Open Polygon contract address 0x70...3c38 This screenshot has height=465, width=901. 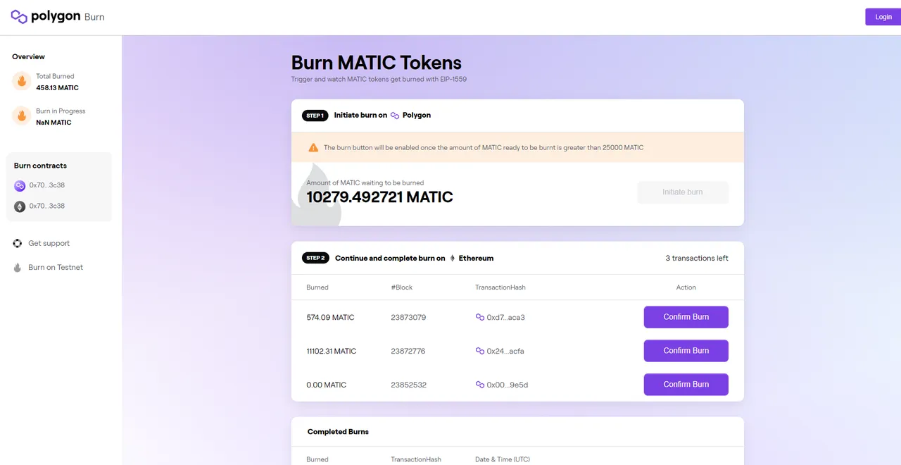click(47, 185)
